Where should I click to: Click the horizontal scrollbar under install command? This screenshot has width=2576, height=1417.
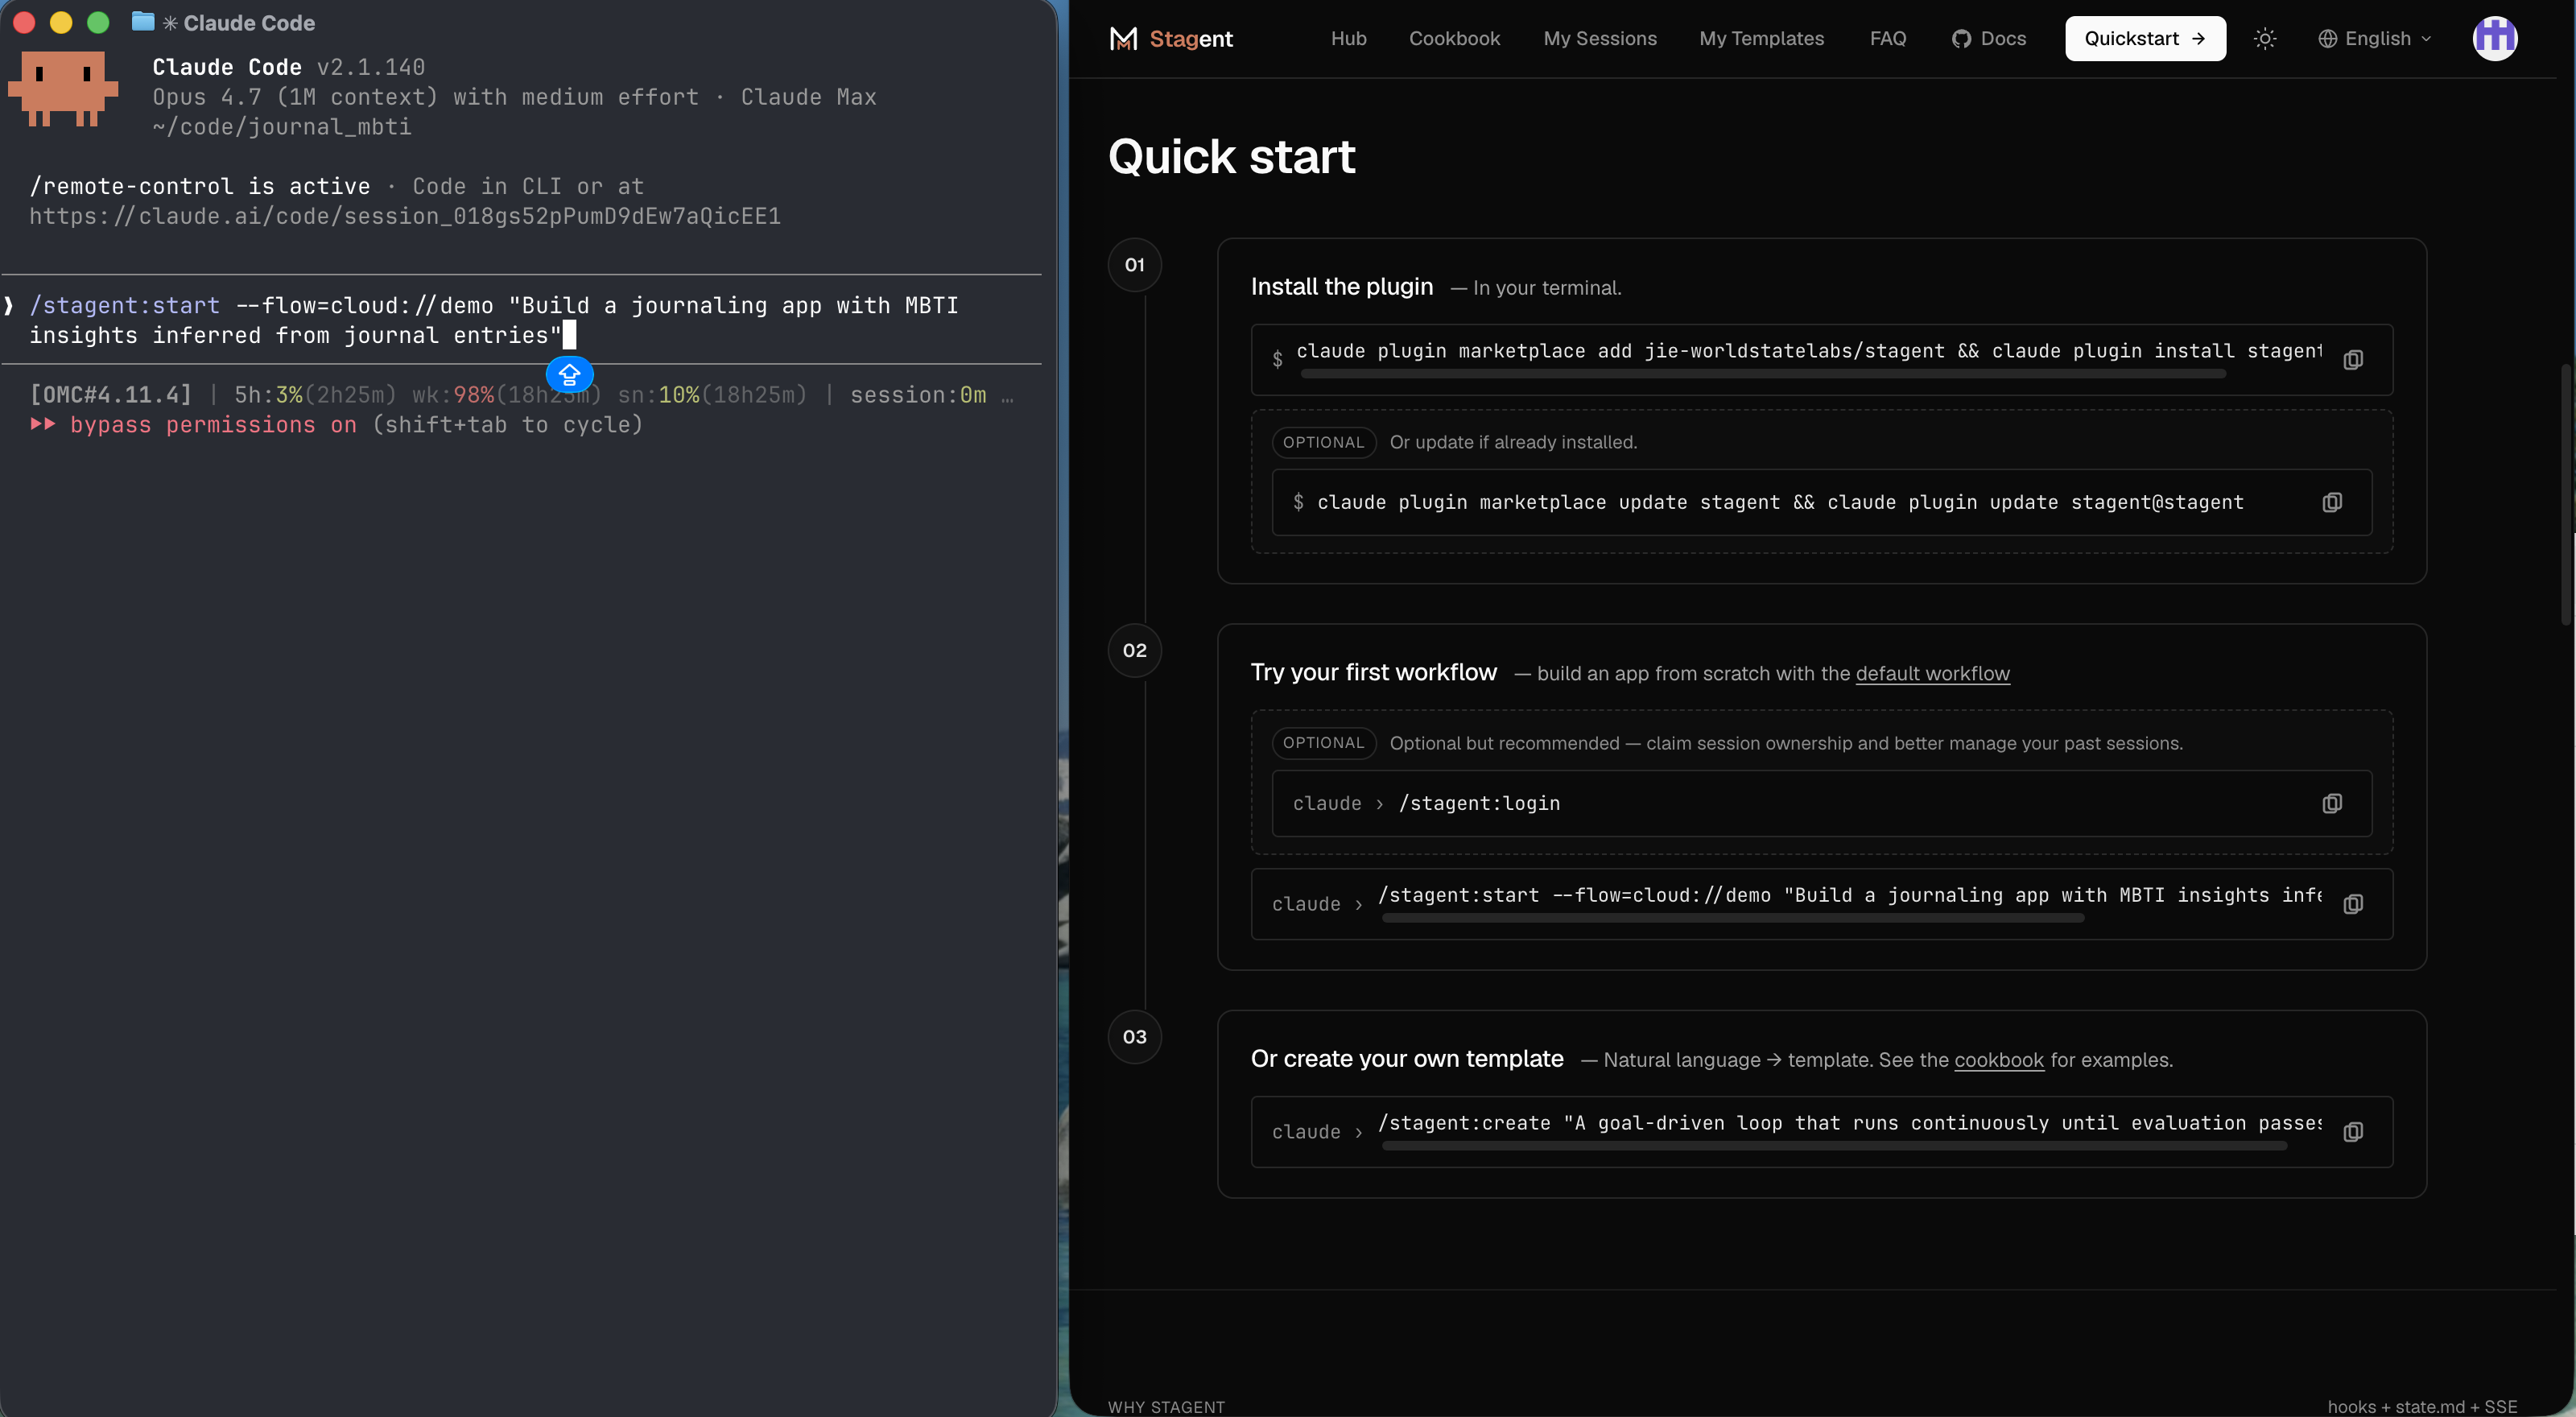click(1763, 375)
